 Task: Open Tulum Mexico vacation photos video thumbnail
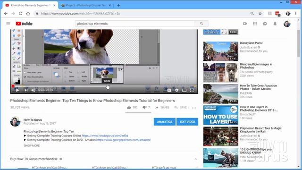tap(221, 93)
